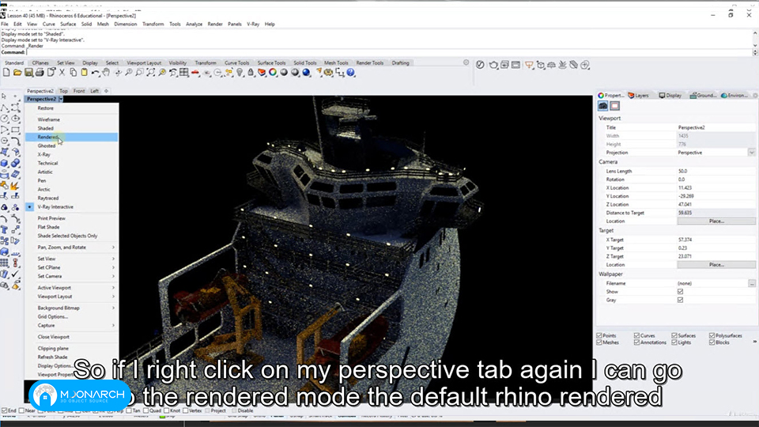759x427 pixels.
Task: Toggle the Points filter checkbox
Action: 599,335
